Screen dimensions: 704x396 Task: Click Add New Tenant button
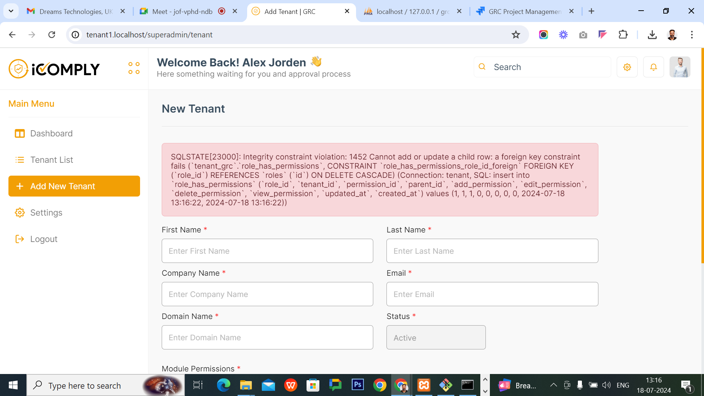pyautogui.click(x=74, y=186)
